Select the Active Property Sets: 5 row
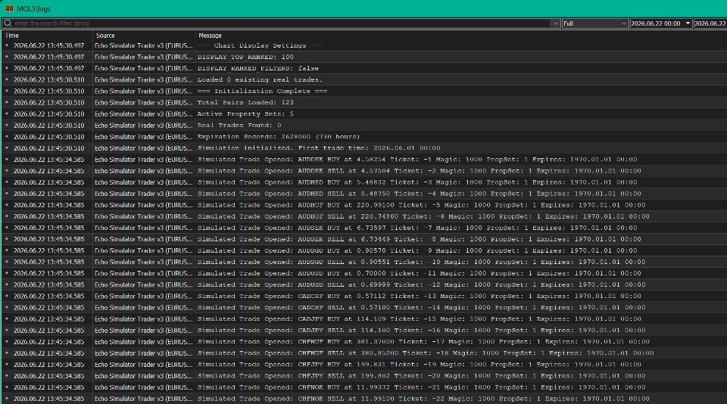727x404 pixels. [363, 114]
